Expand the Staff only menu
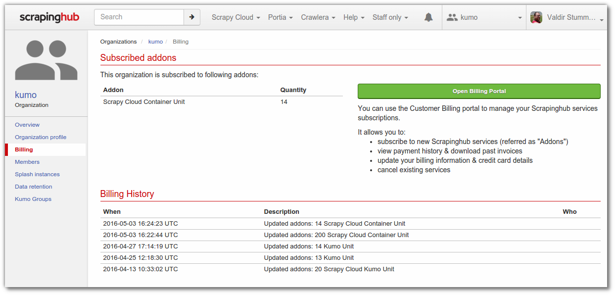The width and height of the screenshot is (615, 295). (390, 17)
